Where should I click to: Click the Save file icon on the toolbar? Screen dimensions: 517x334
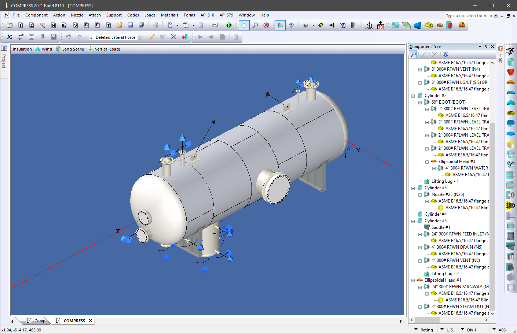131,25
